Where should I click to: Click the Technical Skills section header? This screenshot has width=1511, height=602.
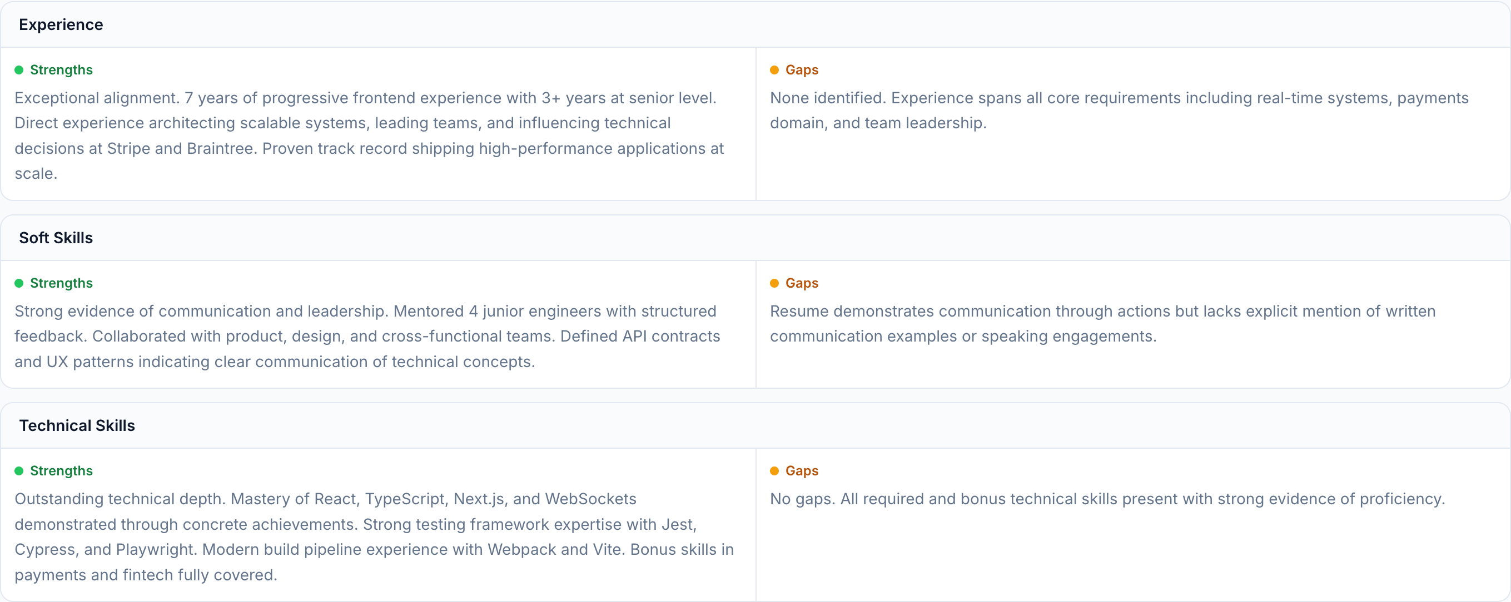point(77,425)
